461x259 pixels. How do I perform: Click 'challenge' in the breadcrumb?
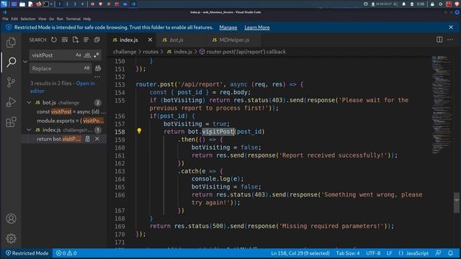125,52
